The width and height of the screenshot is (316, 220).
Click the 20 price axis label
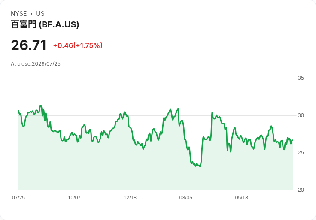(x=301, y=190)
